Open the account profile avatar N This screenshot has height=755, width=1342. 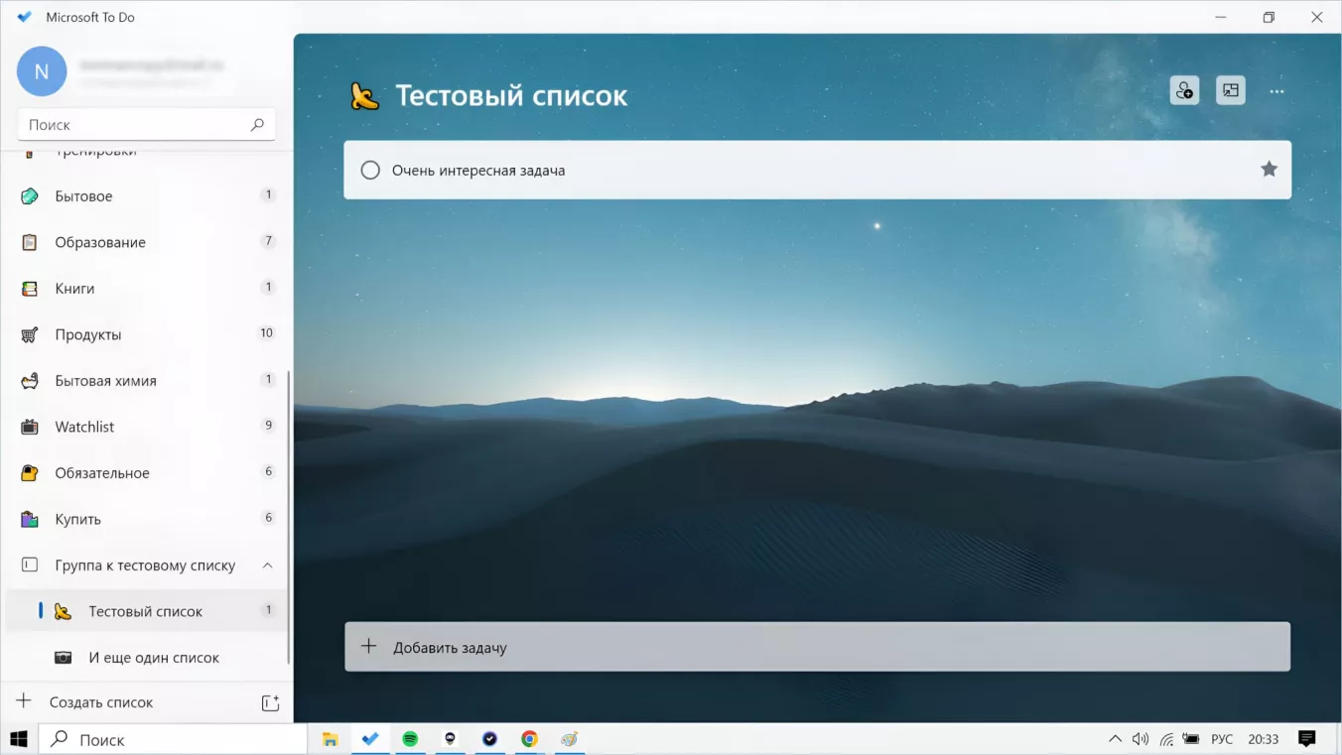point(42,71)
